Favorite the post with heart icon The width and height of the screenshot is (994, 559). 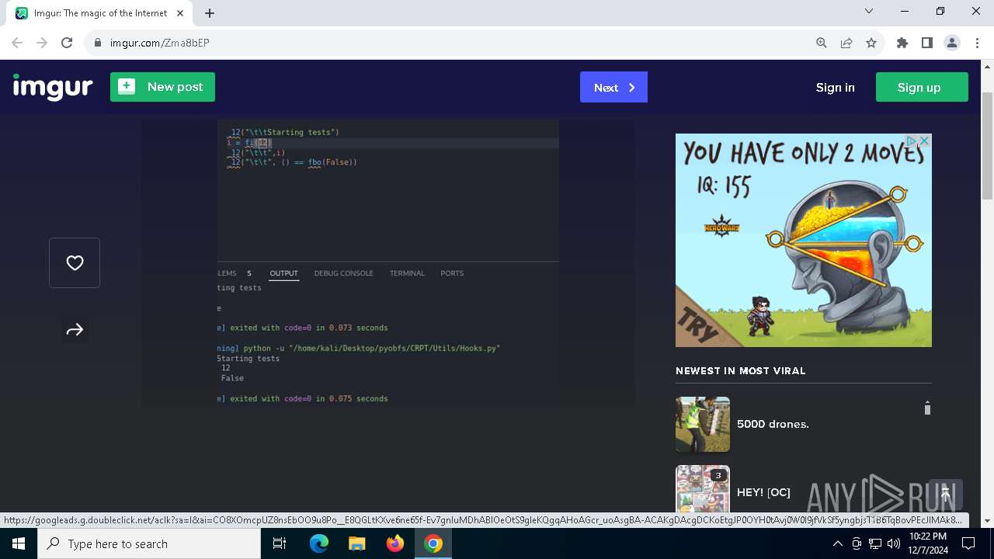[75, 263]
